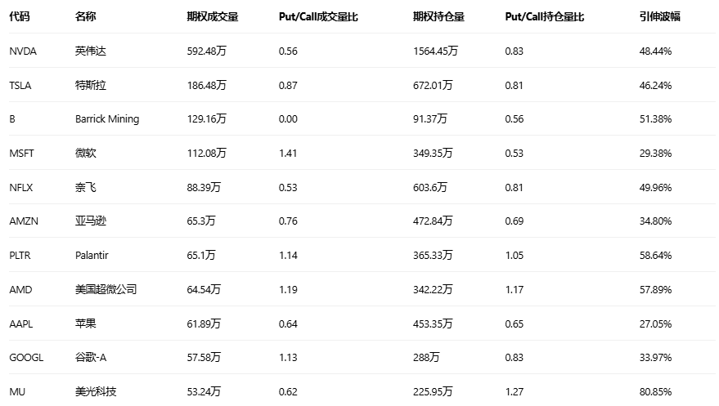Screen dimensions: 719x406
Task: Open the TSLA ticker row
Action: click(x=20, y=85)
